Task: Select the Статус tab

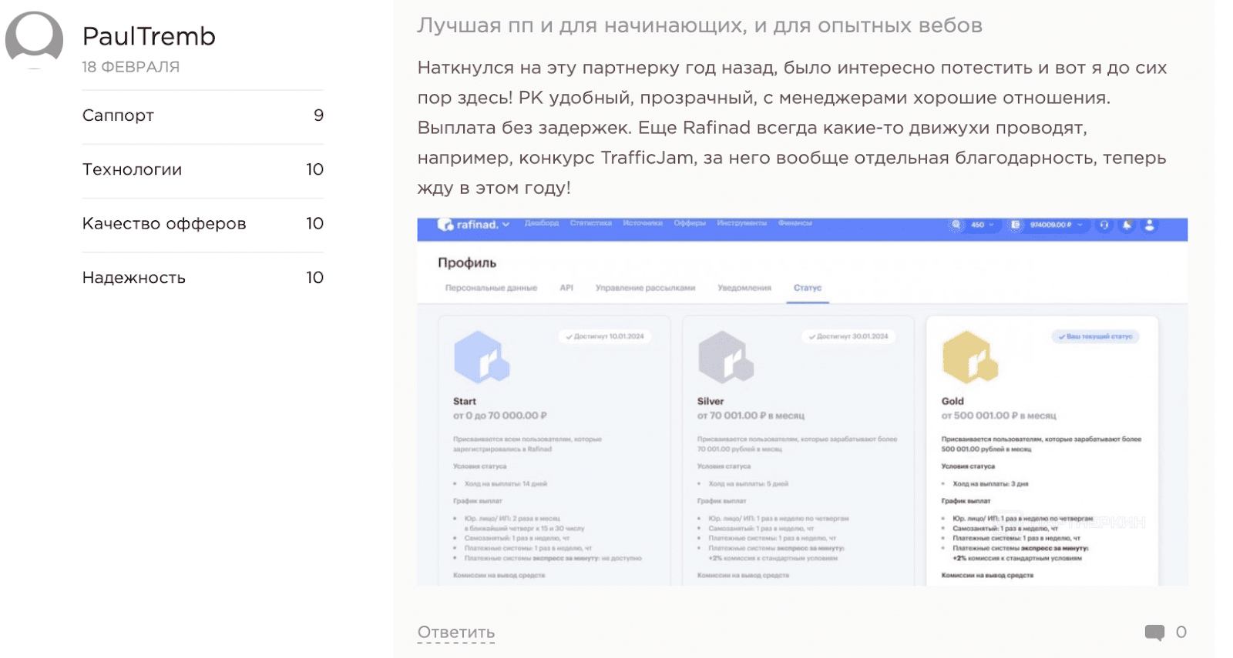Action: pos(808,288)
